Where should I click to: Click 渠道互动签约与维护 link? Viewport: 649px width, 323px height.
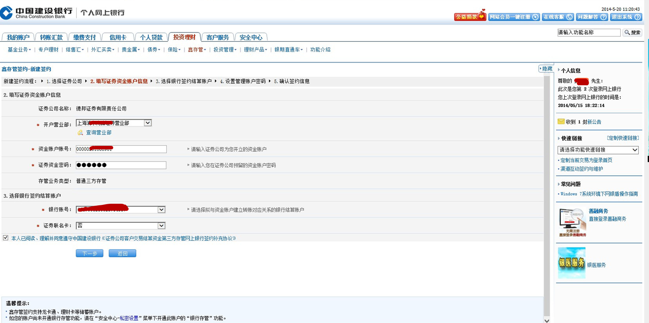pyautogui.click(x=582, y=169)
